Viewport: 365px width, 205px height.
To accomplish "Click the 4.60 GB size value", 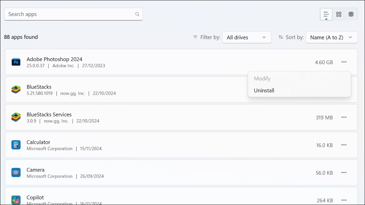I will 324,62.
